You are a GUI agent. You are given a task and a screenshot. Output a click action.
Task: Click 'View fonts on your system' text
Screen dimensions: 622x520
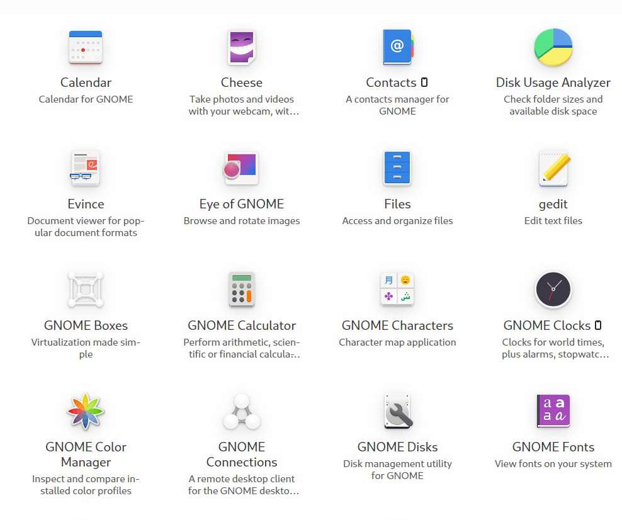pyautogui.click(x=553, y=464)
